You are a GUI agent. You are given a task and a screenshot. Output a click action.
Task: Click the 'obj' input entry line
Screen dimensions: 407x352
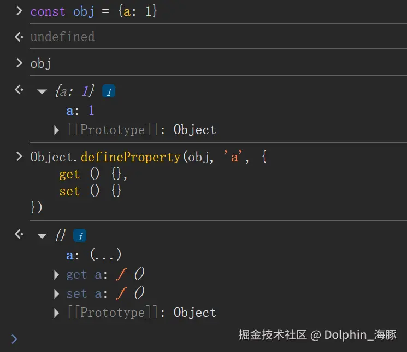click(x=41, y=64)
